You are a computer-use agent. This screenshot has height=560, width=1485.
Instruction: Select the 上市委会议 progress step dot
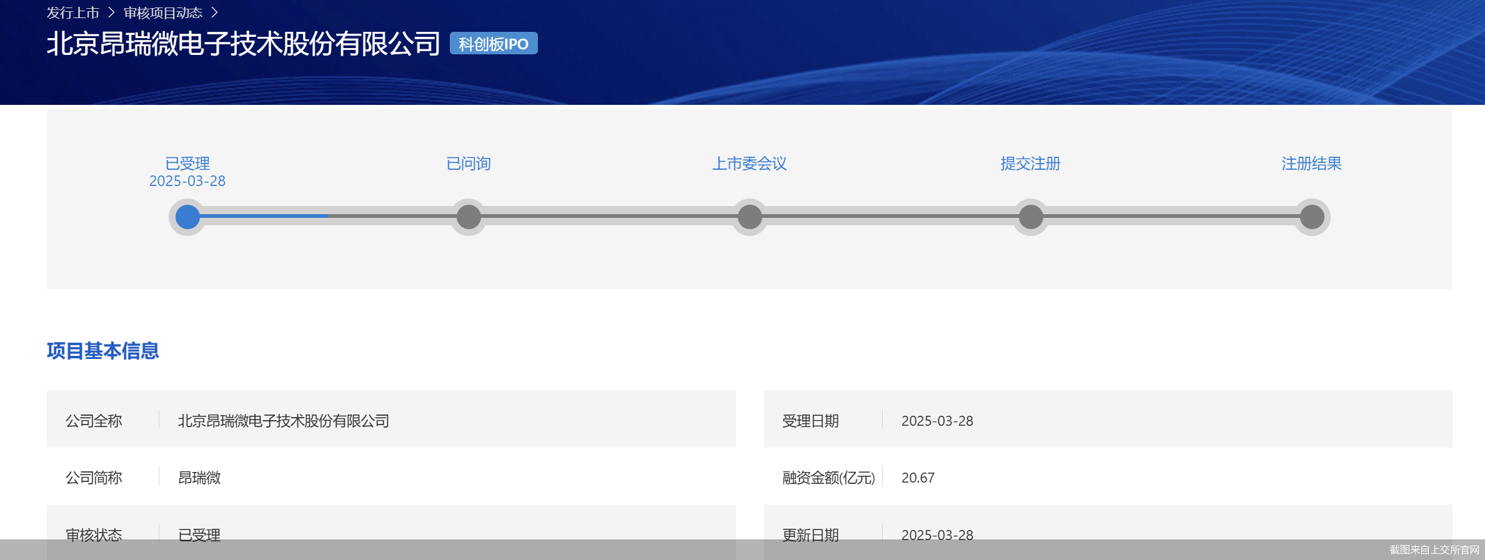750,217
